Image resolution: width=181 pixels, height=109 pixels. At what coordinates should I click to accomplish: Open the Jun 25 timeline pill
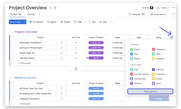[96, 88]
